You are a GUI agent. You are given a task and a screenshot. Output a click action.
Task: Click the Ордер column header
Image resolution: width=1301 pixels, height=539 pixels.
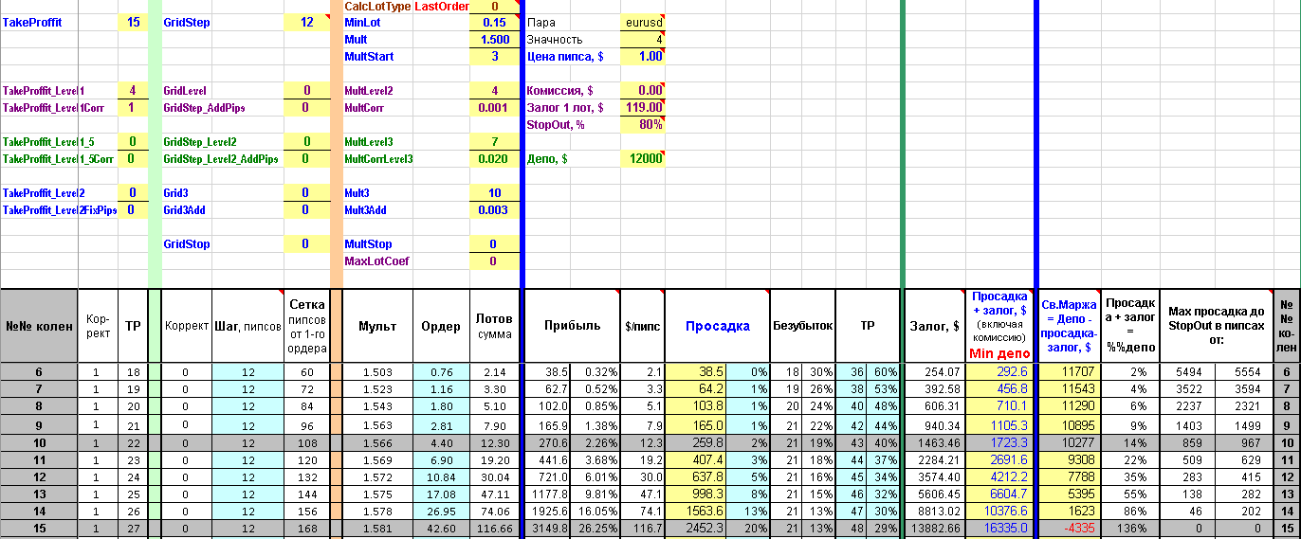441,326
